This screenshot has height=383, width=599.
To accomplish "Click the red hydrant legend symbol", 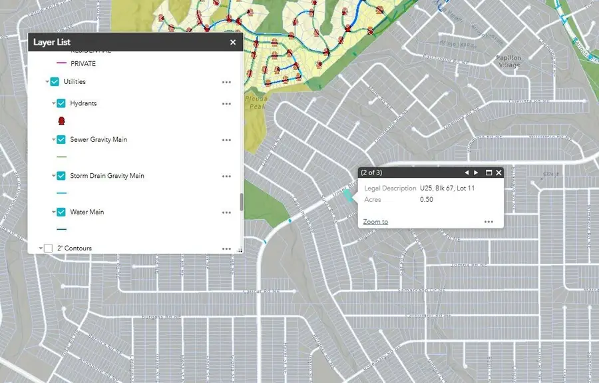I will click(x=61, y=121).
